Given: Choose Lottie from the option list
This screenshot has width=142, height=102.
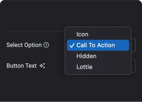Looking at the screenshot, I should (98, 67).
